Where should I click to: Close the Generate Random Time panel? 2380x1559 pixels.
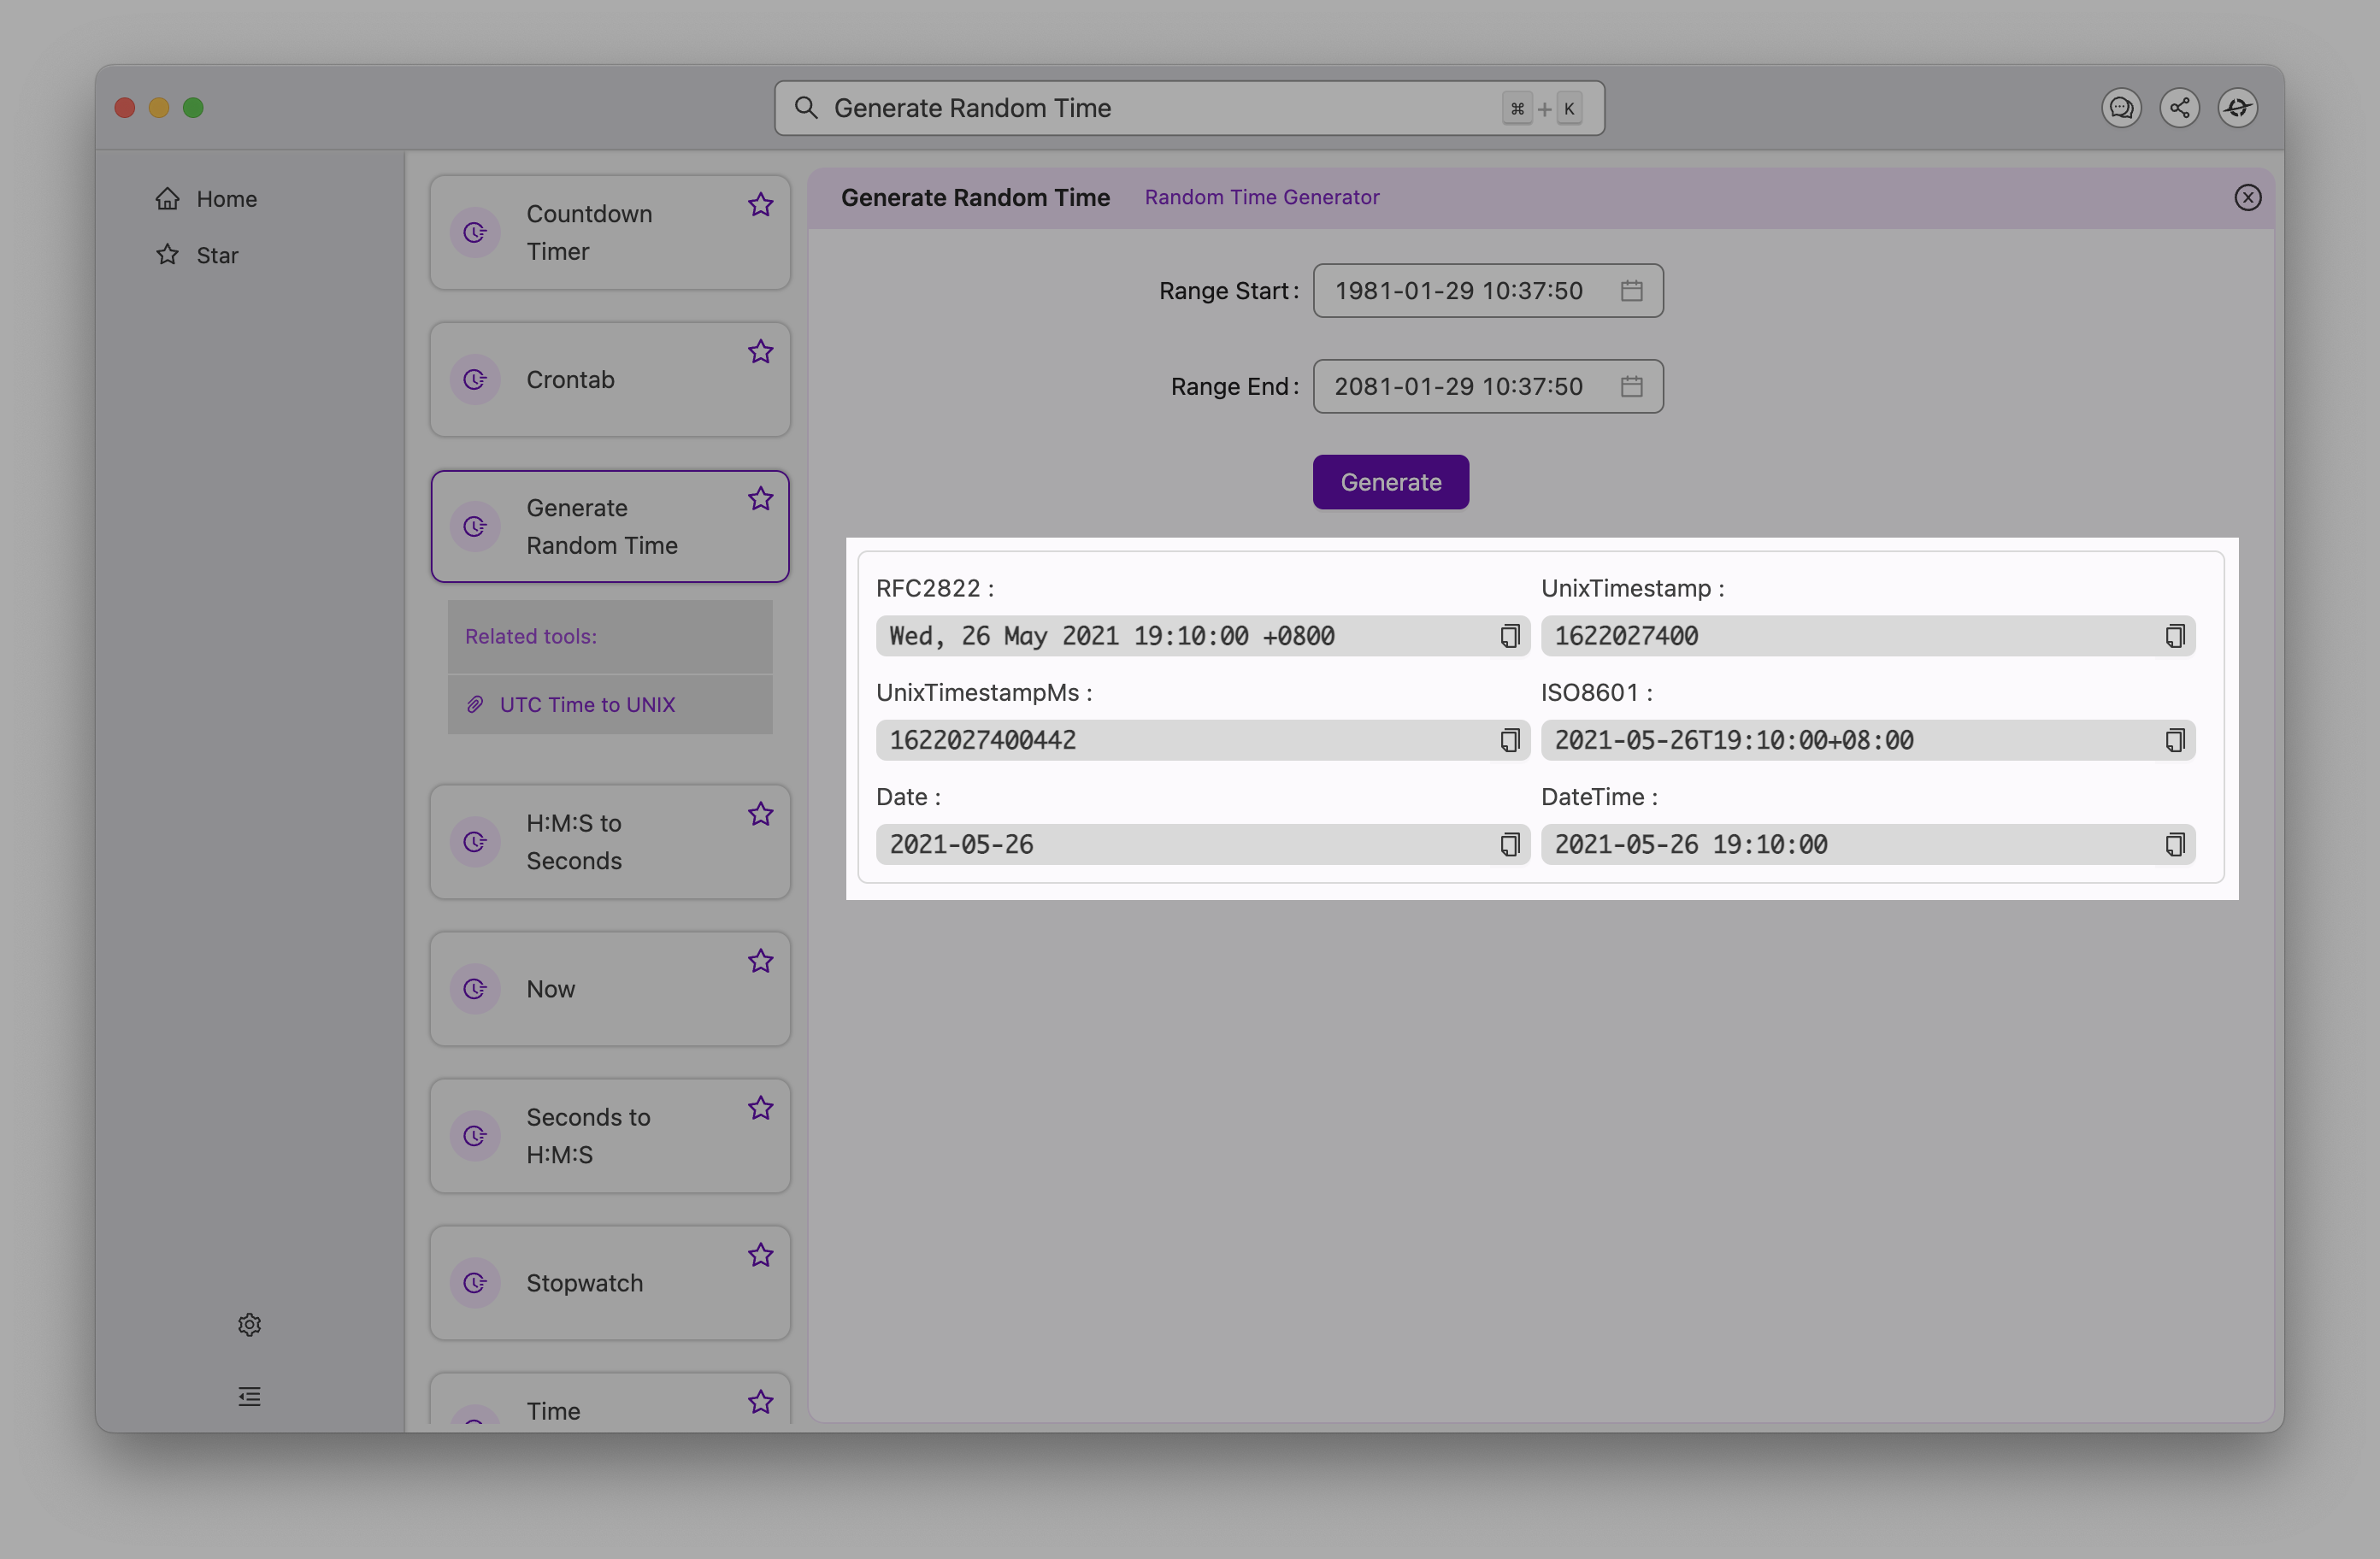(x=2247, y=198)
